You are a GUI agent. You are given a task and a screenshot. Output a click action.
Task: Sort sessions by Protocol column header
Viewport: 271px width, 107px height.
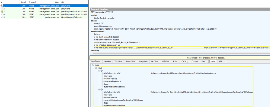32,3
